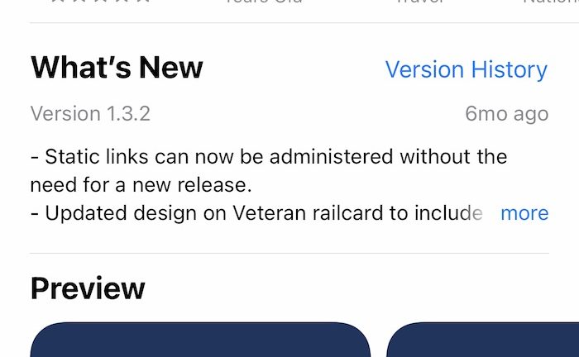Open the second Preview screenshot thumbnail
579x357 pixels.
[482, 340]
